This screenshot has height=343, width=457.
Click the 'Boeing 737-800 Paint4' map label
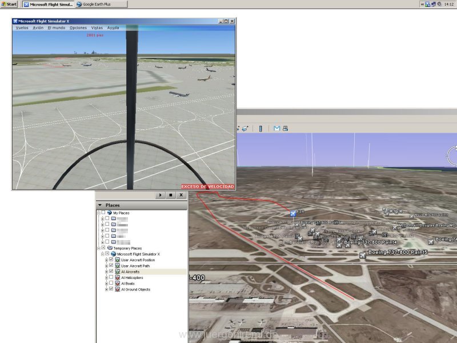pyautogui.click(x=370, y=242)
